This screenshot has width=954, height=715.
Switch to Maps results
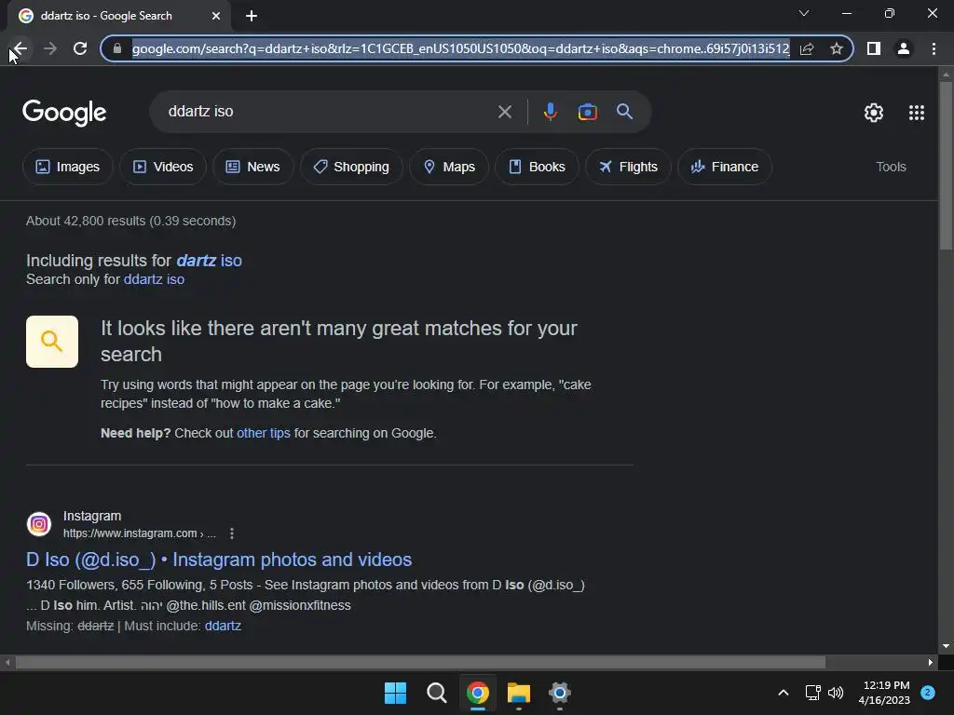pyautogui.click(x=449, y=167)
